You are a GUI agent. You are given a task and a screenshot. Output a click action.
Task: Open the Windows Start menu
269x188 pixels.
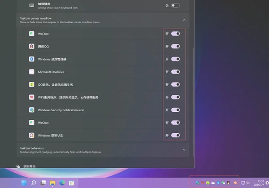point(23,183)
